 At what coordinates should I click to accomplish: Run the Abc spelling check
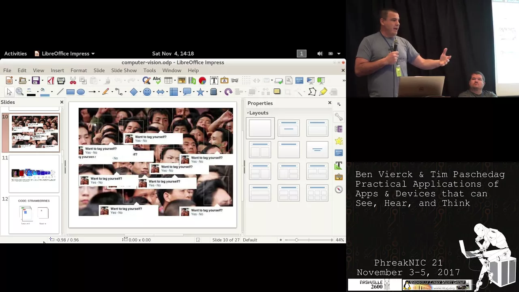[157, 80]
